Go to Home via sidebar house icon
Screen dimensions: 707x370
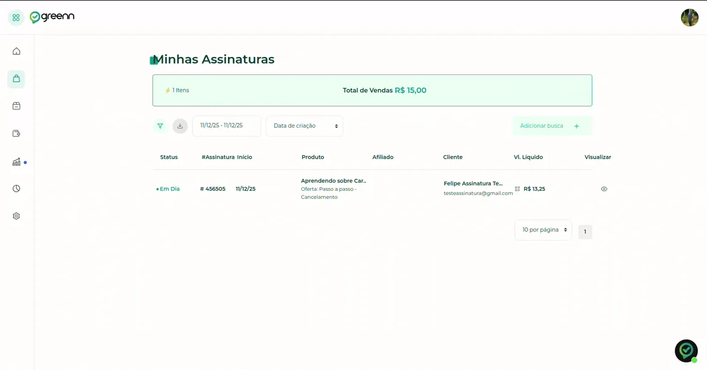[16, 51]
